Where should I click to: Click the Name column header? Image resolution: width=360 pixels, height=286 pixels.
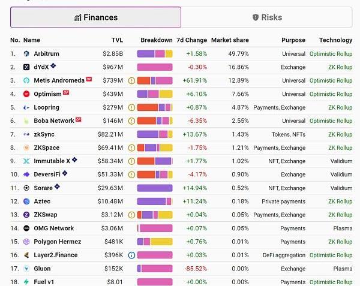(x=32, y=40)
